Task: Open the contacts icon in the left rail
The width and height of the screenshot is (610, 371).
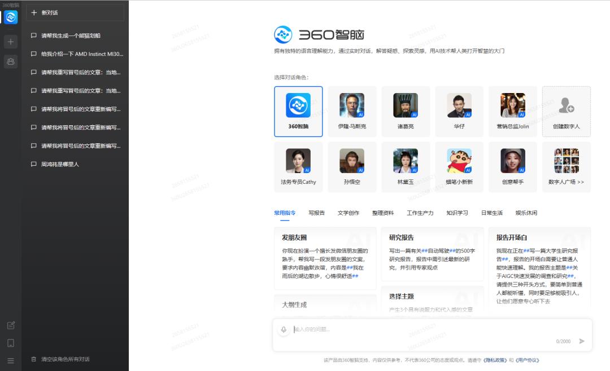Action: (10, 62)
